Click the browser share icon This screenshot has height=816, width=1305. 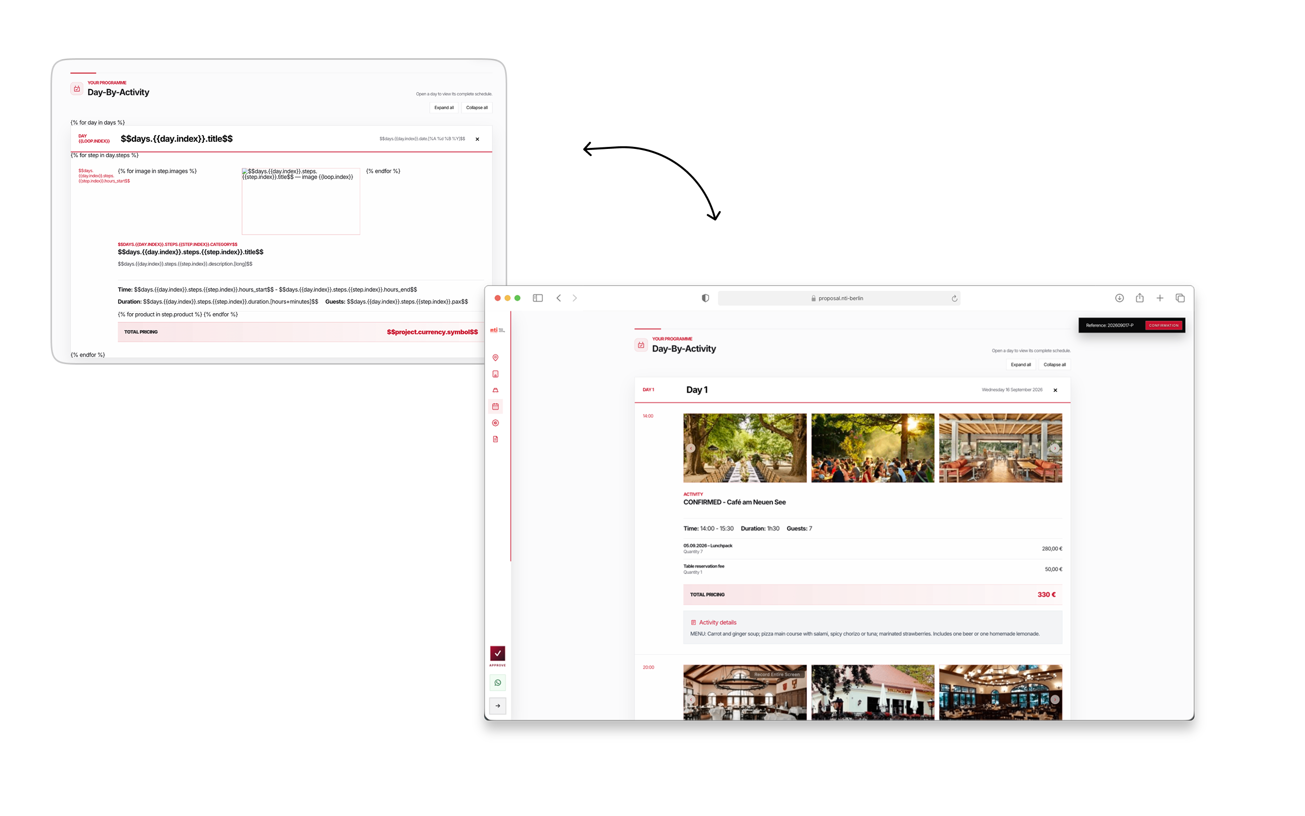pos(1139,298)
